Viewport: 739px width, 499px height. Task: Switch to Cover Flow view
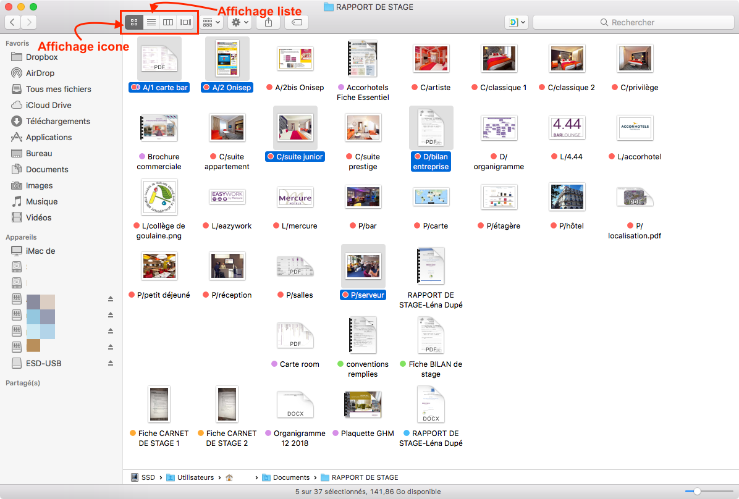click(185, 22)
